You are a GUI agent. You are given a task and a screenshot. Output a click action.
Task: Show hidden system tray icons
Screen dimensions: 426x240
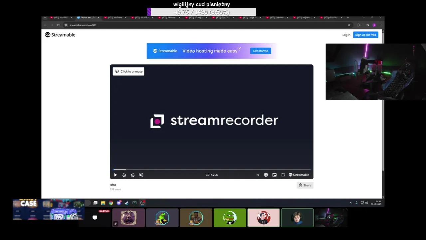point(350,203)
